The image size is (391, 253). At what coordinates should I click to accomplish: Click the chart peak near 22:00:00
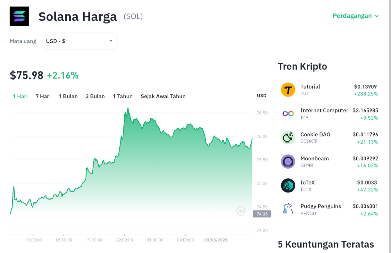coord(128,108)
